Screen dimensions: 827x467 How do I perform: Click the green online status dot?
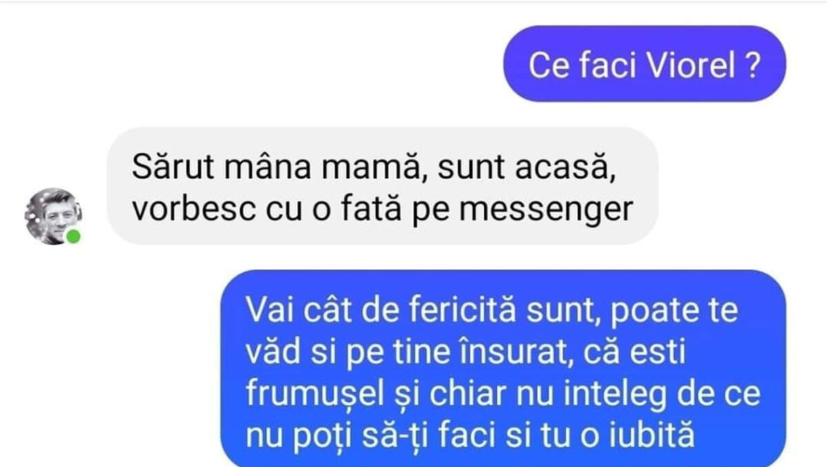tap(73, 236)
